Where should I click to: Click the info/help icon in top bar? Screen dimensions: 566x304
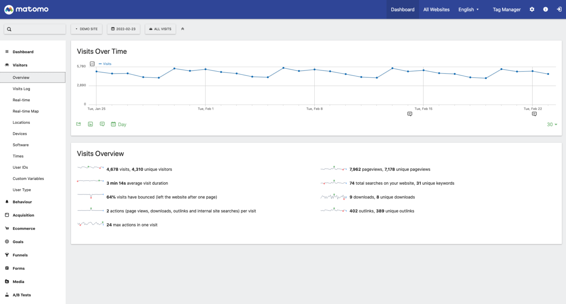pos(545,10)
